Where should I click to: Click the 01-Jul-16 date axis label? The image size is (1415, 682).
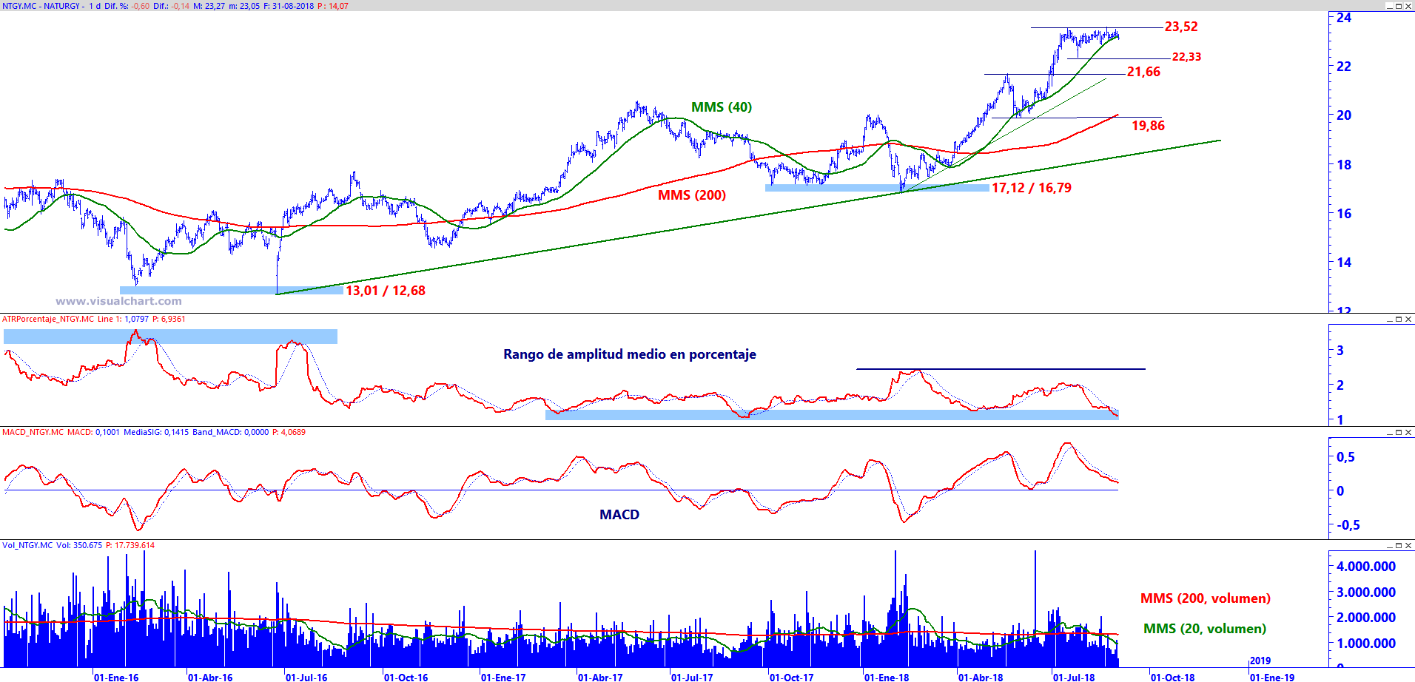click(306, 677)
